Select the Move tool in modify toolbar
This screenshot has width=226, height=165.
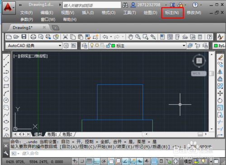(x=220, y=93)
